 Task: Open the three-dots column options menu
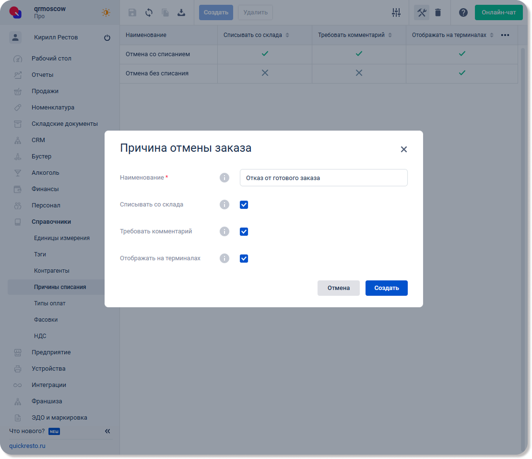pos(505,35)
